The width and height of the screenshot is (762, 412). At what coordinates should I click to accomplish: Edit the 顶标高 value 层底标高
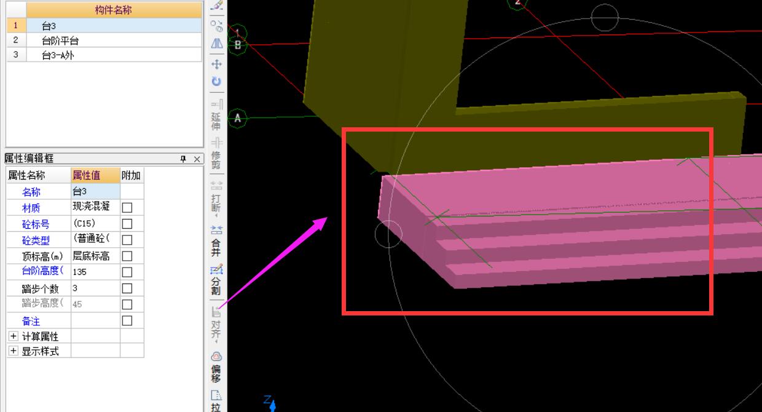pyautogui.click(x=95, y=255)
